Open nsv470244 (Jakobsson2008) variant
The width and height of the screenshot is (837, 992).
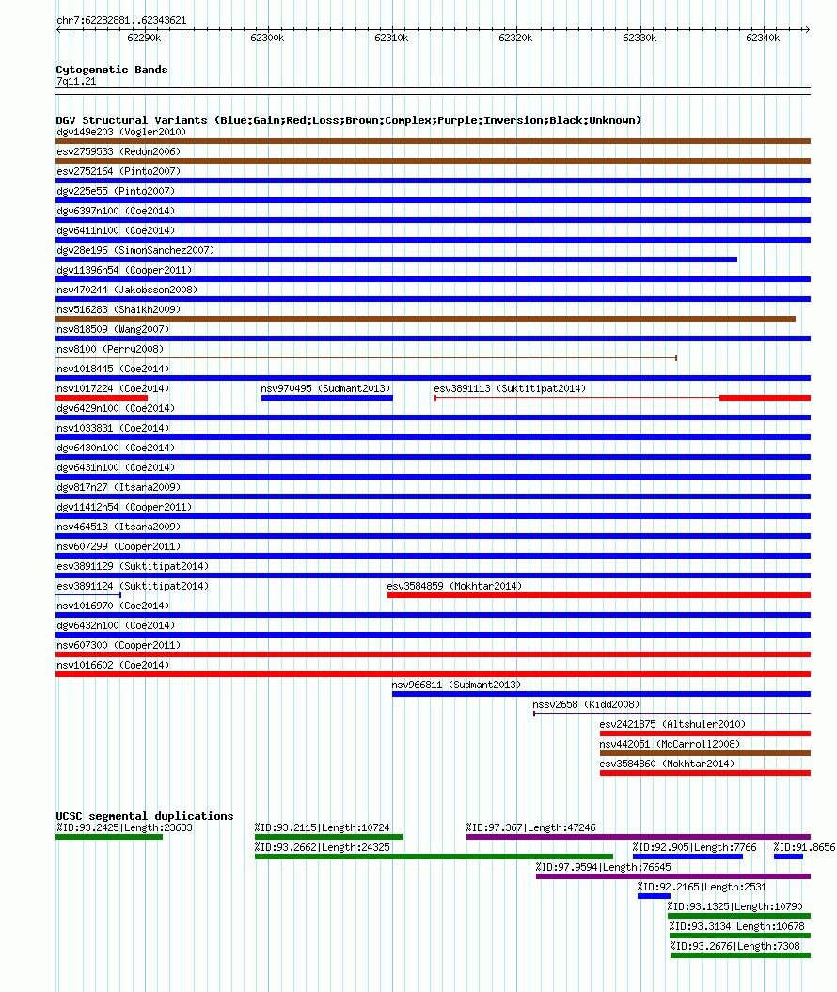coord(127,289)
